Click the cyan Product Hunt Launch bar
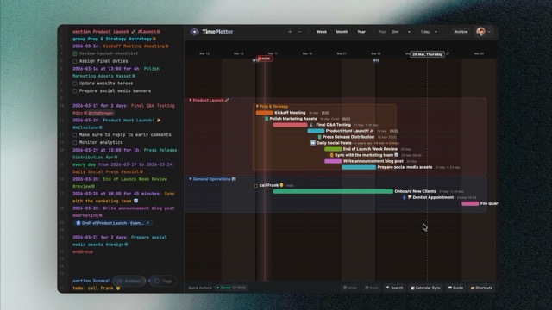Image resolution: width=552 pixels, height=310 pixels. [x=316, y=131]
